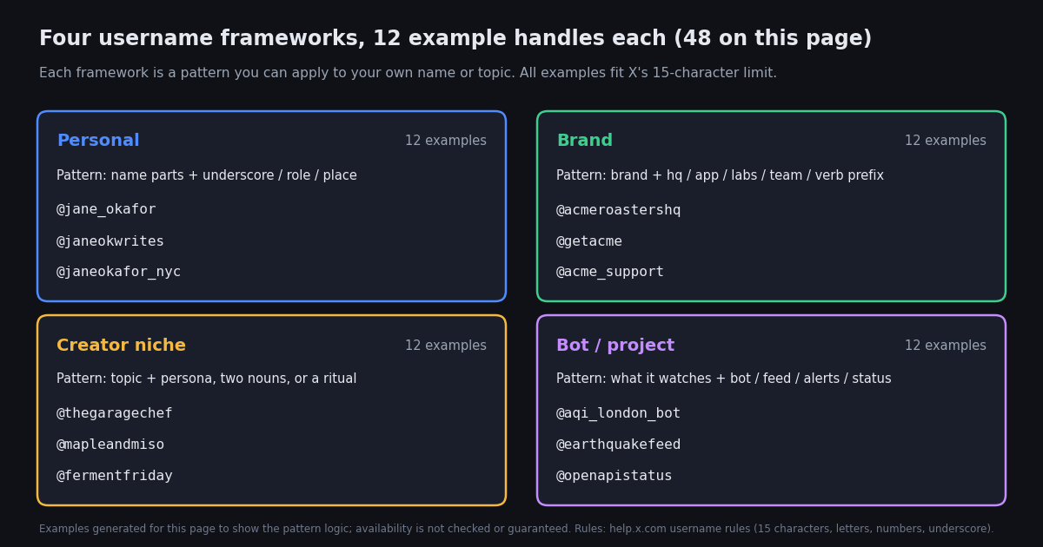Click the Brand framework heading
The image size is (1043, 547).
pyautogui.click(x=584, y=141)
